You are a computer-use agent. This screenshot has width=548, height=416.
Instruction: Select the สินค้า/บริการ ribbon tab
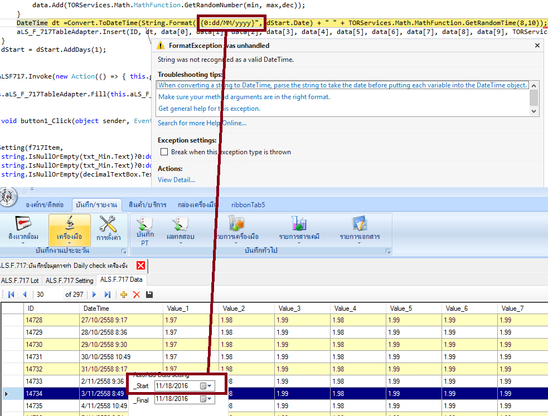pos(147,204)
